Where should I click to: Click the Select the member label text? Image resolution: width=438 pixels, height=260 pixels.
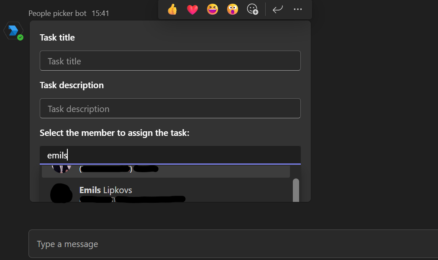tap(115, 133)
